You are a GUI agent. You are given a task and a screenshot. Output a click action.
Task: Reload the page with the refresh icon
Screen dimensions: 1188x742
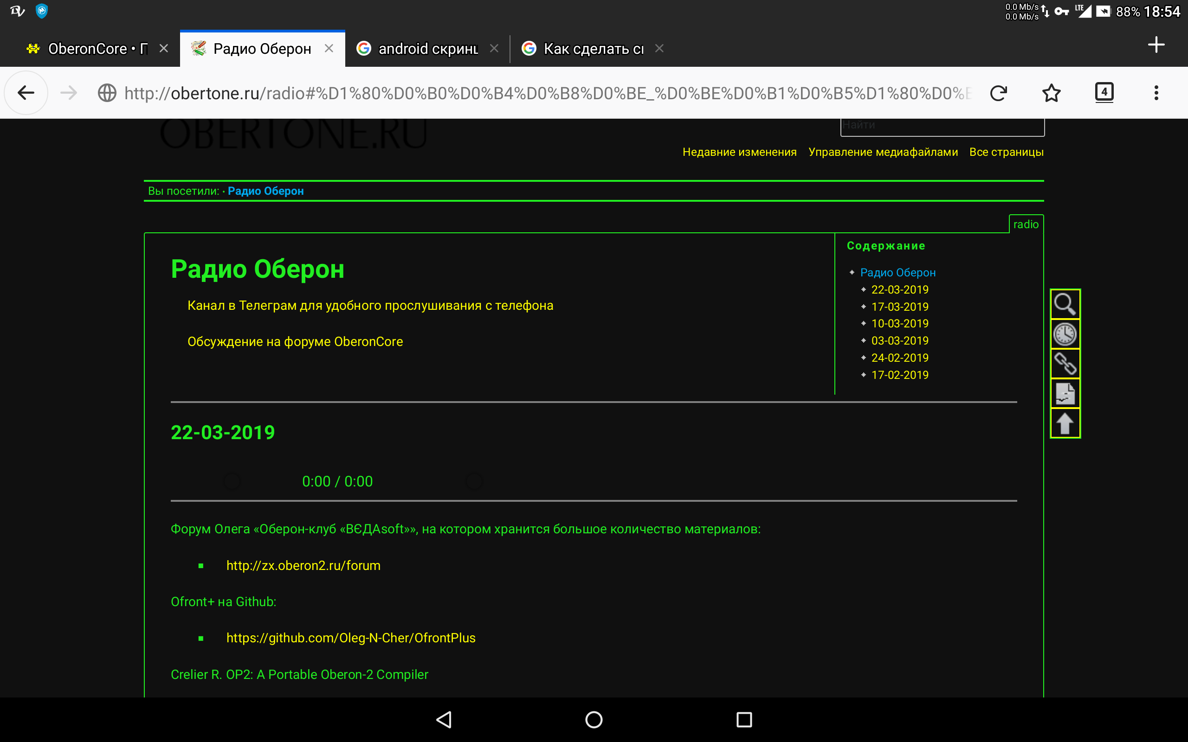pos(998,93)
